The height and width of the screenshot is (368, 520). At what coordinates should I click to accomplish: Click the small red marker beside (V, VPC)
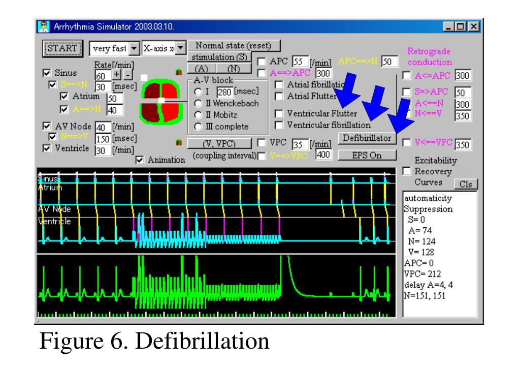point(179,143)
